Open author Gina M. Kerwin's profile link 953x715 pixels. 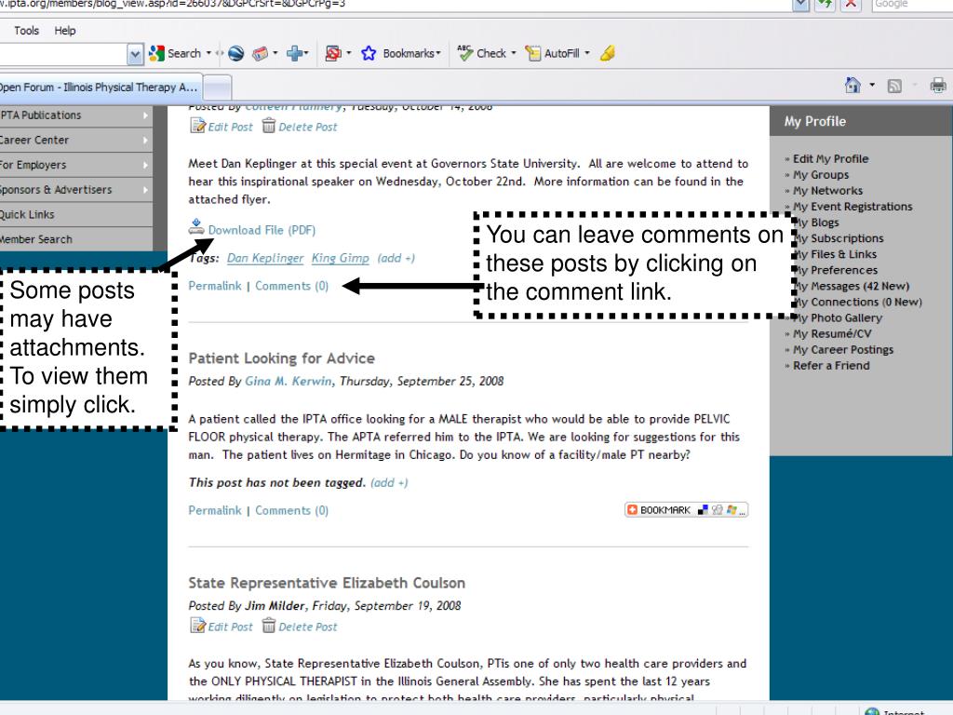pyautogui.click(x=289, y=381)
